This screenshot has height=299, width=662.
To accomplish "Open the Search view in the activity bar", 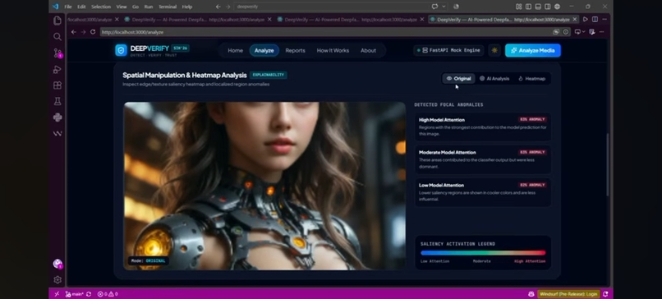I will tap(57, 37).
